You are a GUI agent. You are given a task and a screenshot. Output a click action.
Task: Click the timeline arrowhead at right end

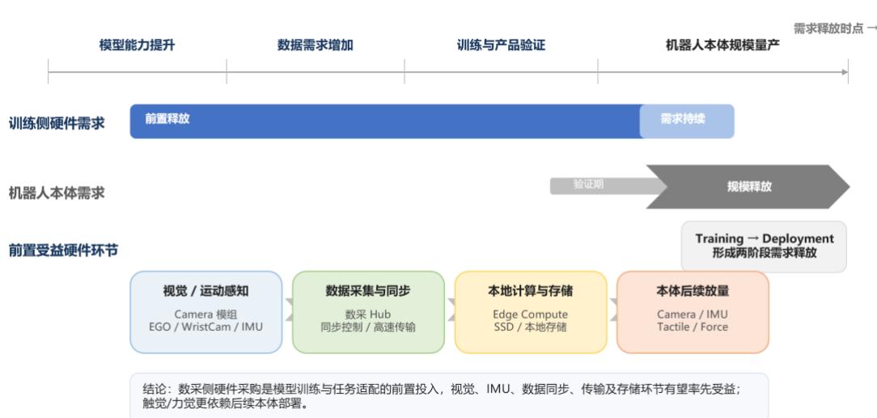[844, 72]
